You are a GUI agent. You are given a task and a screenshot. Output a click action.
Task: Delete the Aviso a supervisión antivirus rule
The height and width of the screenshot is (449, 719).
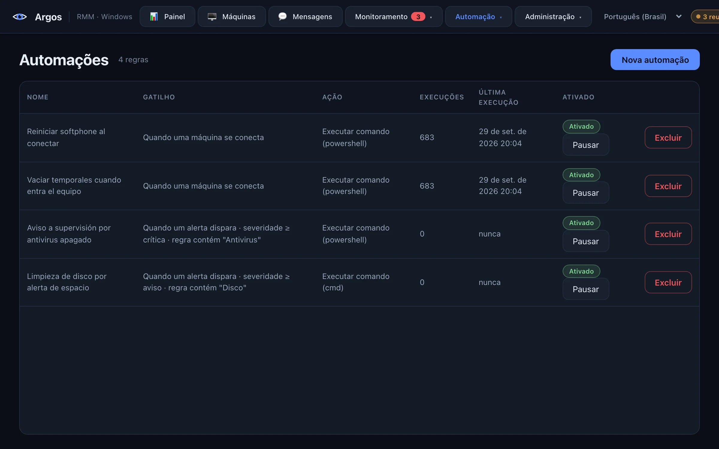pyautogui.click(x=668, y=234)
